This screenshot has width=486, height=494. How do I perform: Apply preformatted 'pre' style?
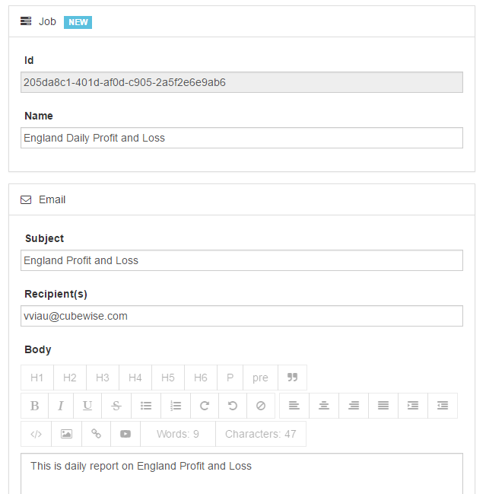(260, 378)
